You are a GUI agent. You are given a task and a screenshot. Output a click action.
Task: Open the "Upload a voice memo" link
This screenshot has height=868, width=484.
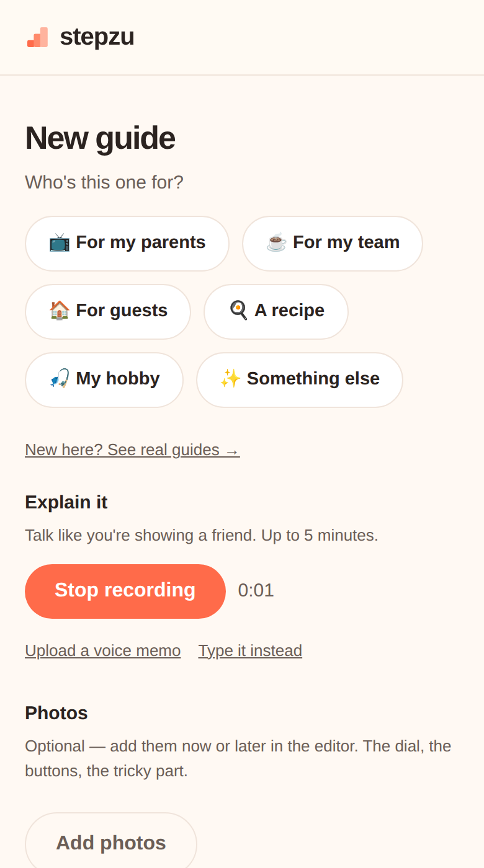click(103, 651)
